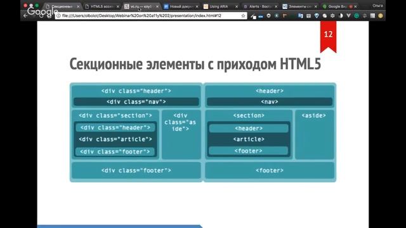Screen dimensions: 406x228
Task: Click the '<div class="aside">' block
Action: (181, 134)
